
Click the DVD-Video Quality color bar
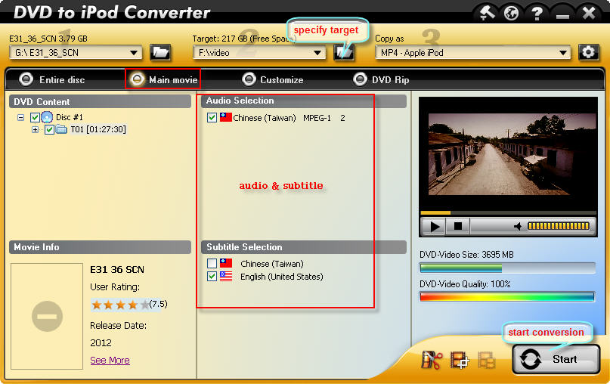(x=507, y=297)
